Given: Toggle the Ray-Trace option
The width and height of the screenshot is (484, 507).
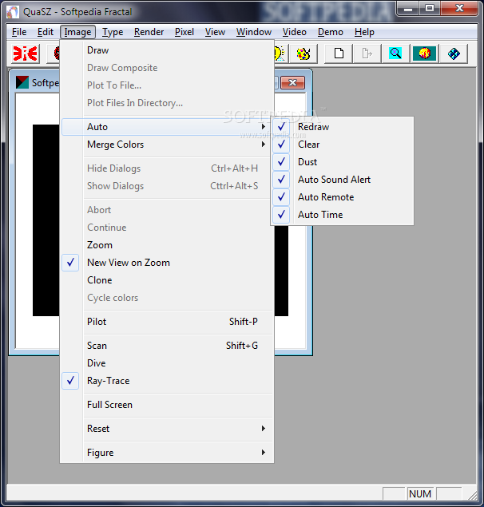Looking at the screenshot, I should click(x=167, y=381).
